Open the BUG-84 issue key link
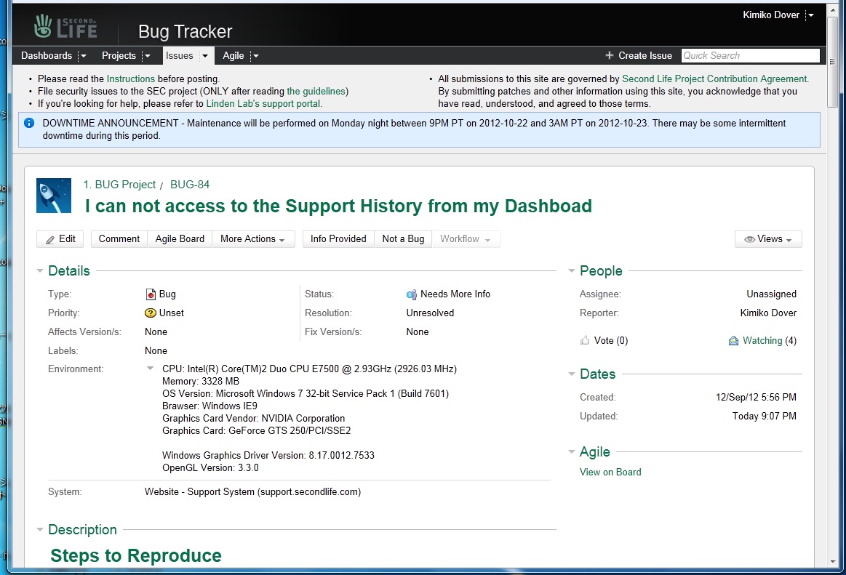This screenshot has height=575, width=846. pos(189,185)
